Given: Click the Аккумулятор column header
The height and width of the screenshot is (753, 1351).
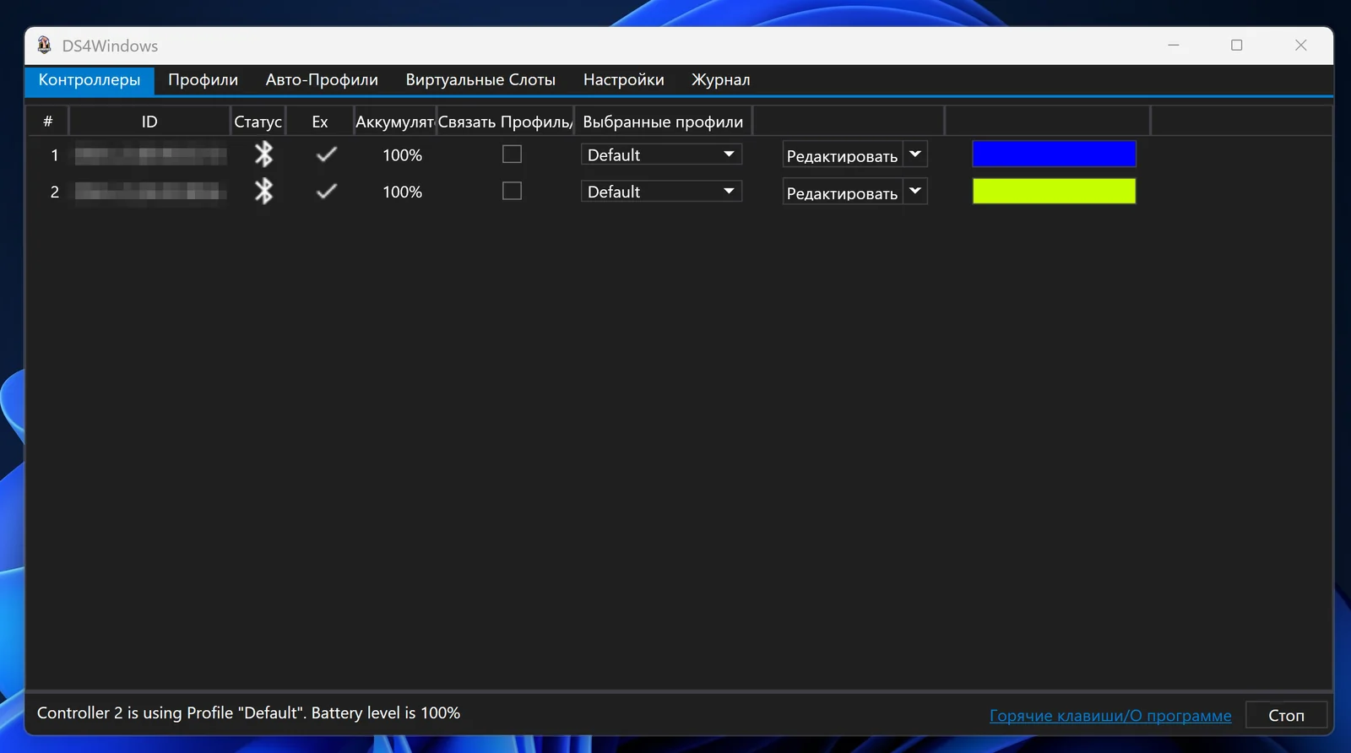Looking at the screenshot, I should pos(394,122).
